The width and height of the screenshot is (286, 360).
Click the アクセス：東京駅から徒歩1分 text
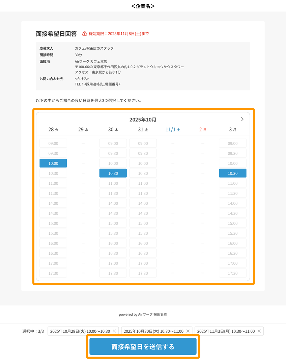coord(98,72)
